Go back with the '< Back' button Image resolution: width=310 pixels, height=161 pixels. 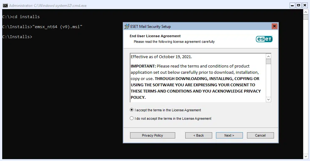pos(198,135)
